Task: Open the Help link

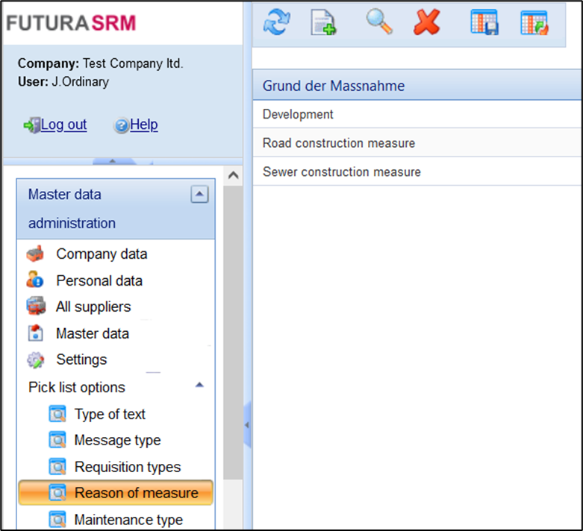Action: point(143,125)
